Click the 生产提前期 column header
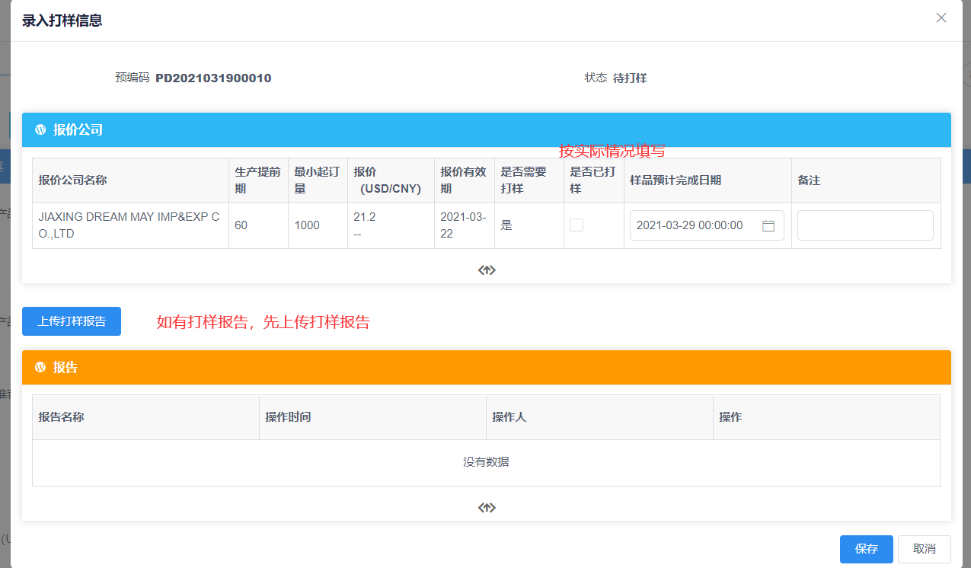Image resolution: width=971 pixels, height=568 pixels. (x=258, y=180)
